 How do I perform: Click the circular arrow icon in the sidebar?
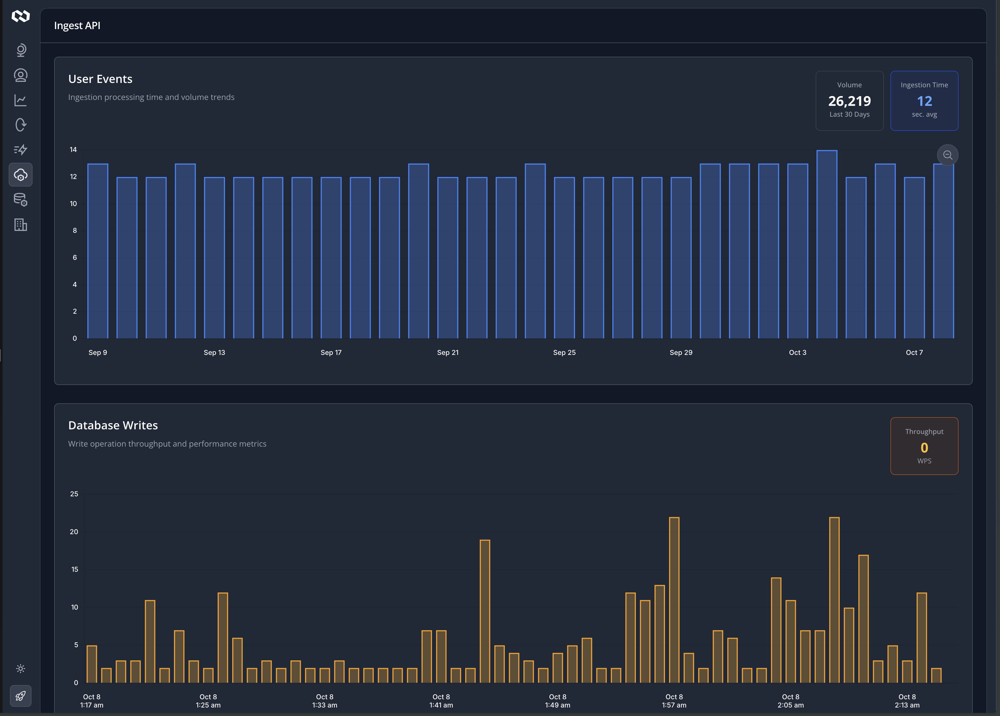(21, 125)
